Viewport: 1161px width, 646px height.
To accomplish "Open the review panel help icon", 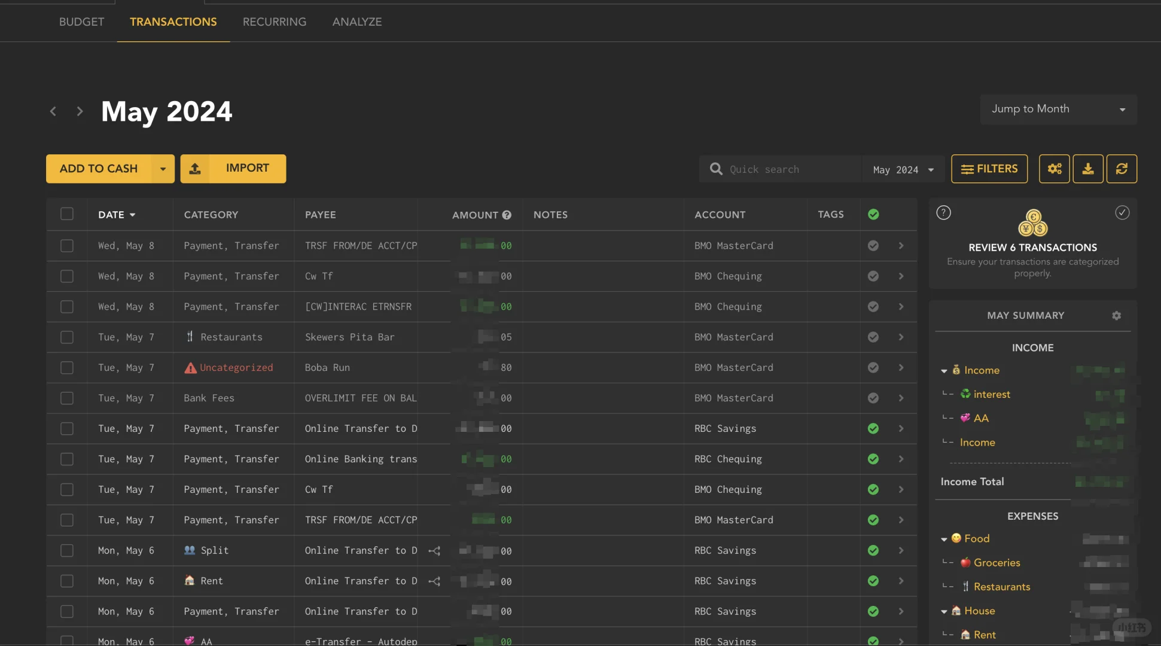I will 943,212.
